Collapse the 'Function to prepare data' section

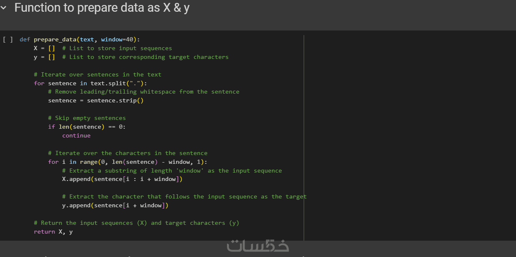(x=4, y=8)
